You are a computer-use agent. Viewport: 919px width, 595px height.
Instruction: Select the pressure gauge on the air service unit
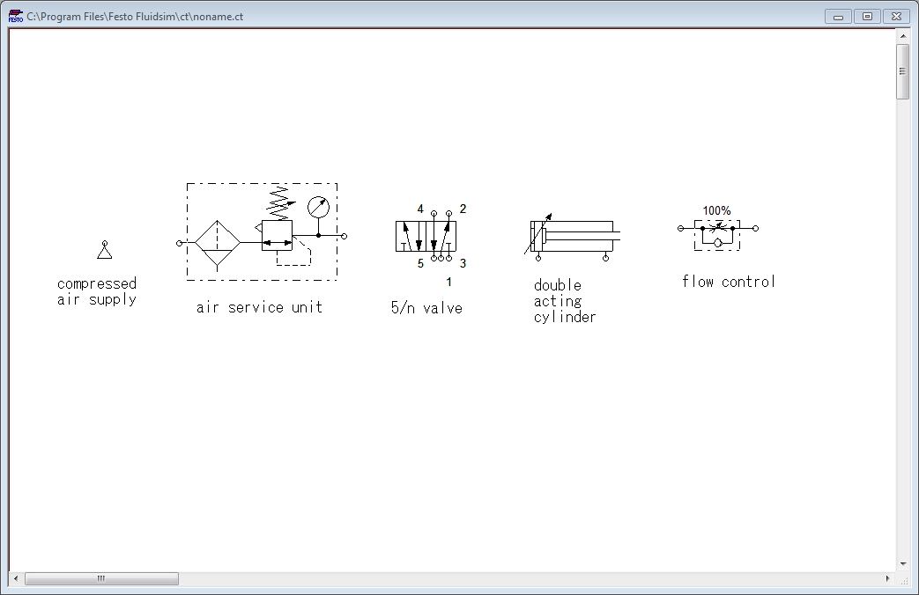(320, 209)
